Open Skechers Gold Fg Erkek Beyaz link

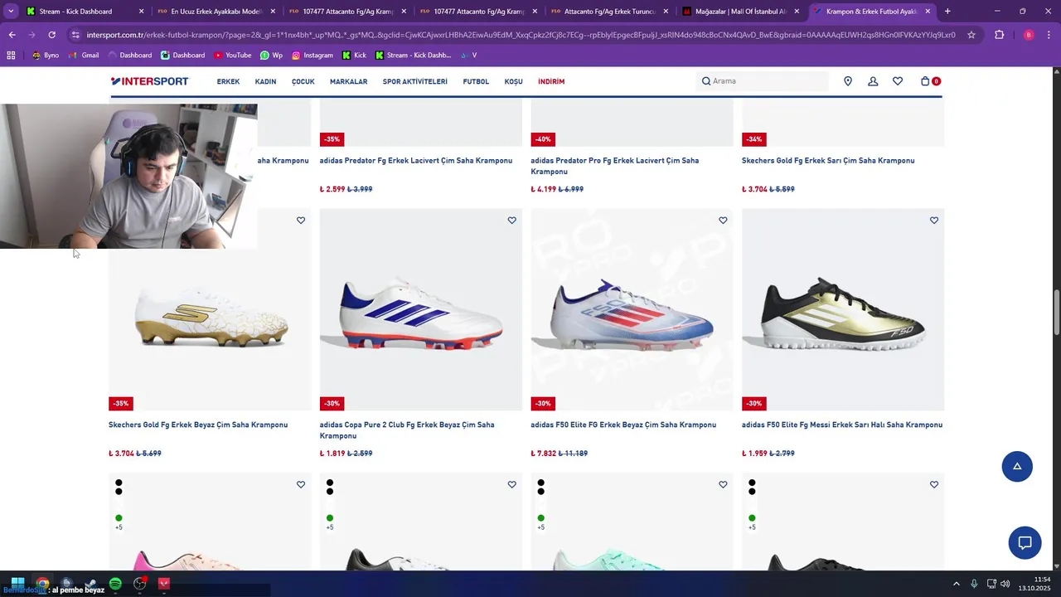pyautogui.click(x=198, y=425)
